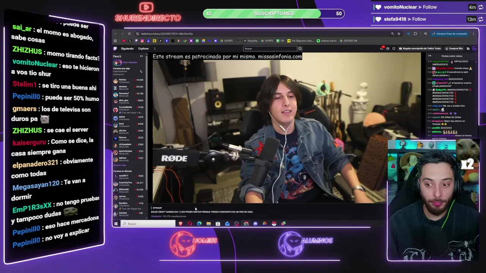Click the Twitch search magnifier button
Viewport: 486px width, 273px height.
[x=300, y=49]
